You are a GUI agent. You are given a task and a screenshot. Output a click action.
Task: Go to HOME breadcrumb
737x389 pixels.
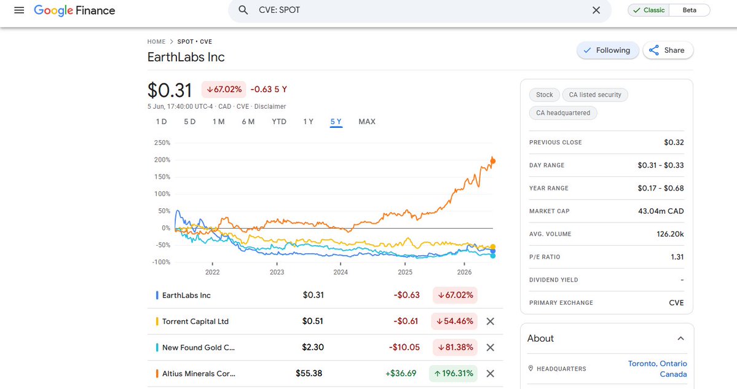[156, 41]
